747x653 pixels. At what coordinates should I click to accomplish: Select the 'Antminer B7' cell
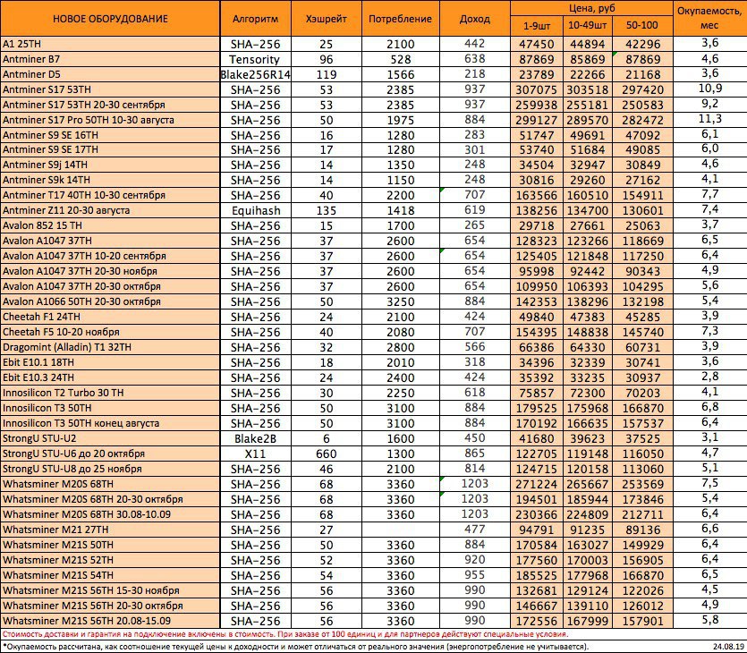(x=110, y=59)
